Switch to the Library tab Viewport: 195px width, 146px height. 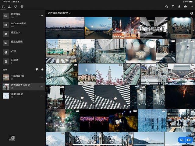pos(3,6)
